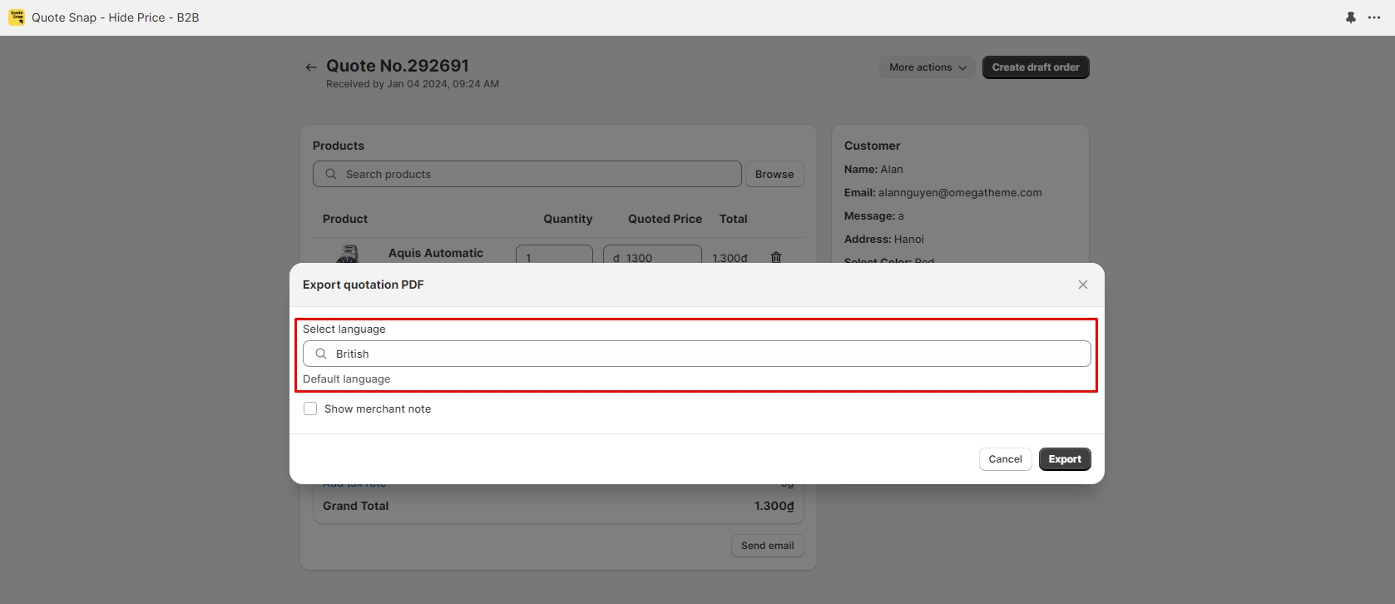Click the magnifier icon in Search products
Screen dimensions: 1395x604
coord(331,174)
